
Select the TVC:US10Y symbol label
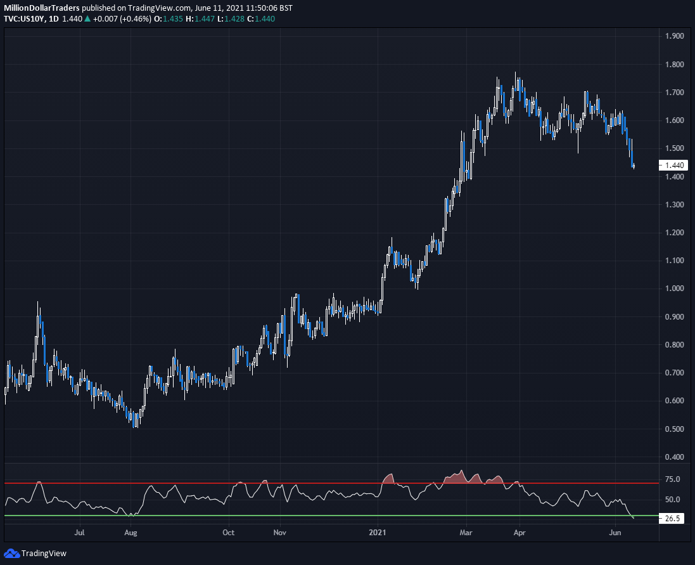[25, 19]
